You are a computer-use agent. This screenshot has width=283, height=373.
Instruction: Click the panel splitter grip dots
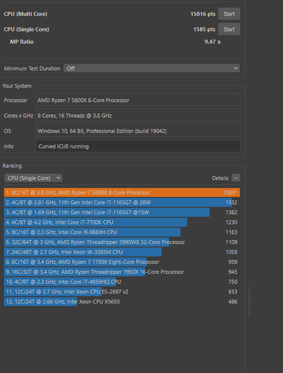[249, 302]
